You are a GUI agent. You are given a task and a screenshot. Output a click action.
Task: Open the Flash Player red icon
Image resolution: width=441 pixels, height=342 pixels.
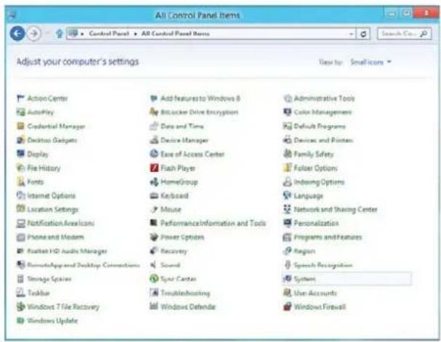coord(154,168)
